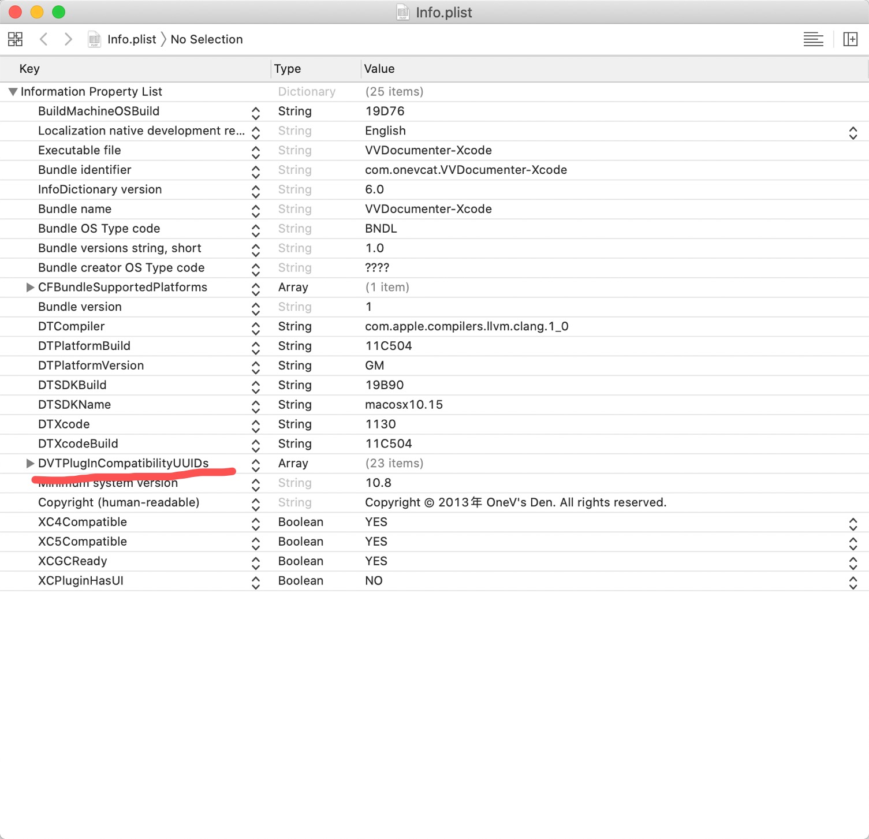
Task: Open key stepper for XC4Compatible
Action: point(256,524)
